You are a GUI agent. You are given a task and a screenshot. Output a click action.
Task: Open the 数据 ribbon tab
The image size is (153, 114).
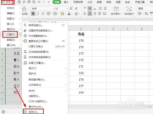click(99, 2)
